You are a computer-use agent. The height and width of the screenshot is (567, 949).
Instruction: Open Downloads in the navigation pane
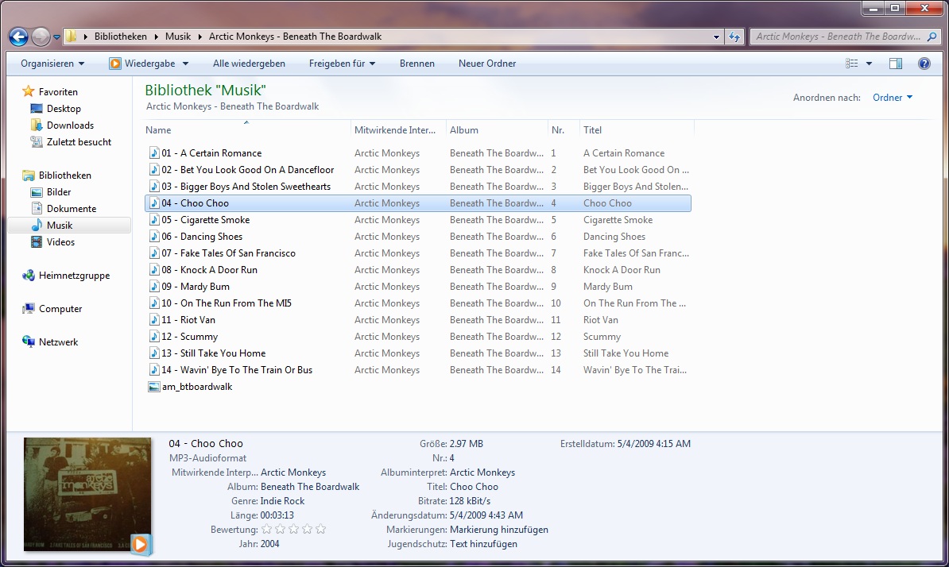pos(70,125)
